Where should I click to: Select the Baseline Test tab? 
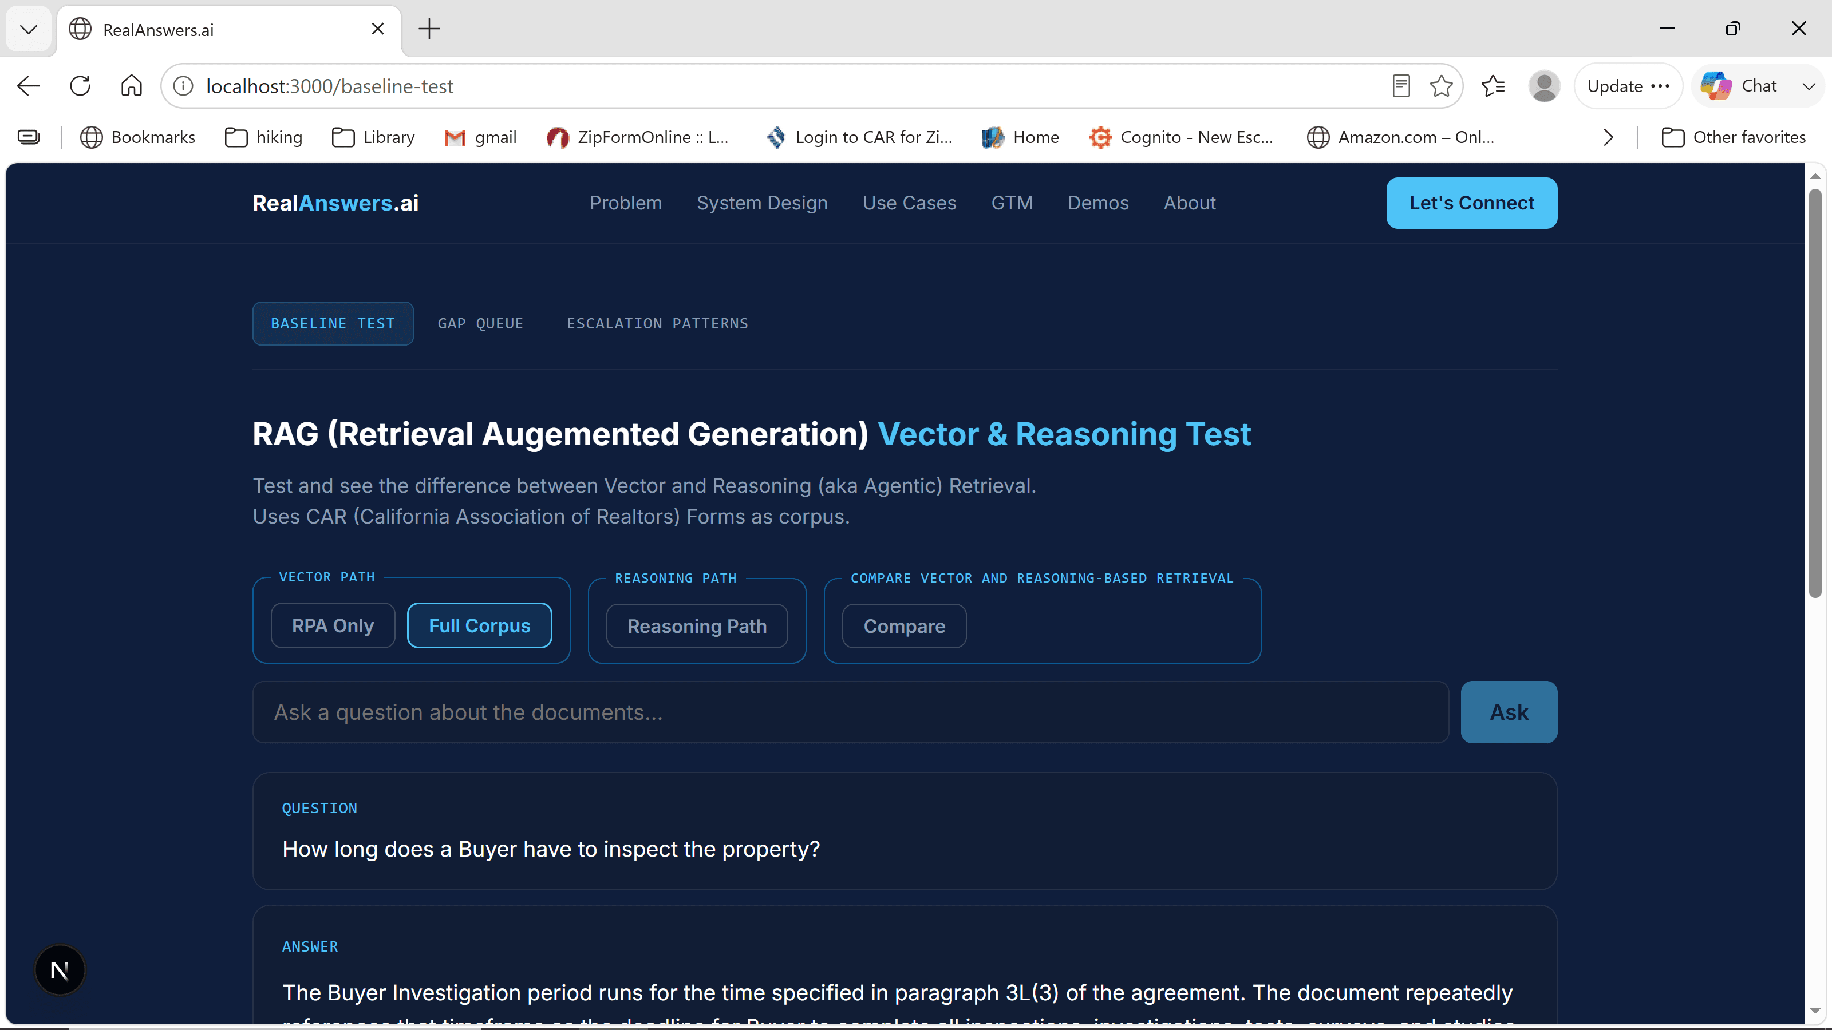click(333, 323)
